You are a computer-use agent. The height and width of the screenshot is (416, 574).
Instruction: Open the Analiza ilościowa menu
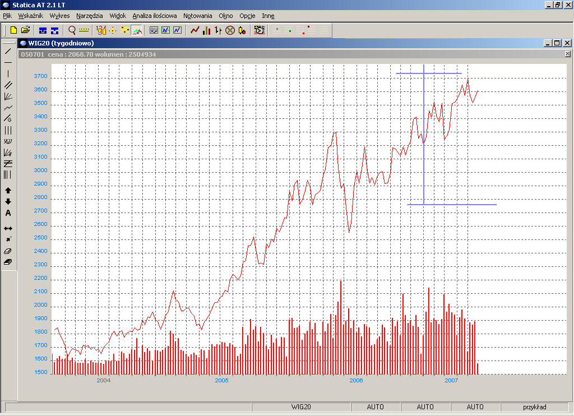tap(154, 16)
